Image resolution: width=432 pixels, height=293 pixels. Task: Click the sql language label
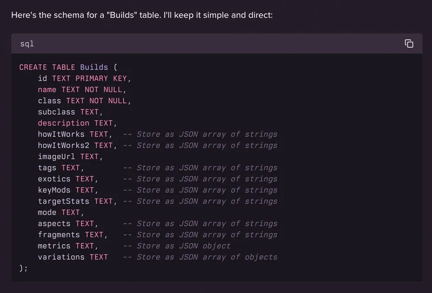pyautogui.click(x=27, y=44)
